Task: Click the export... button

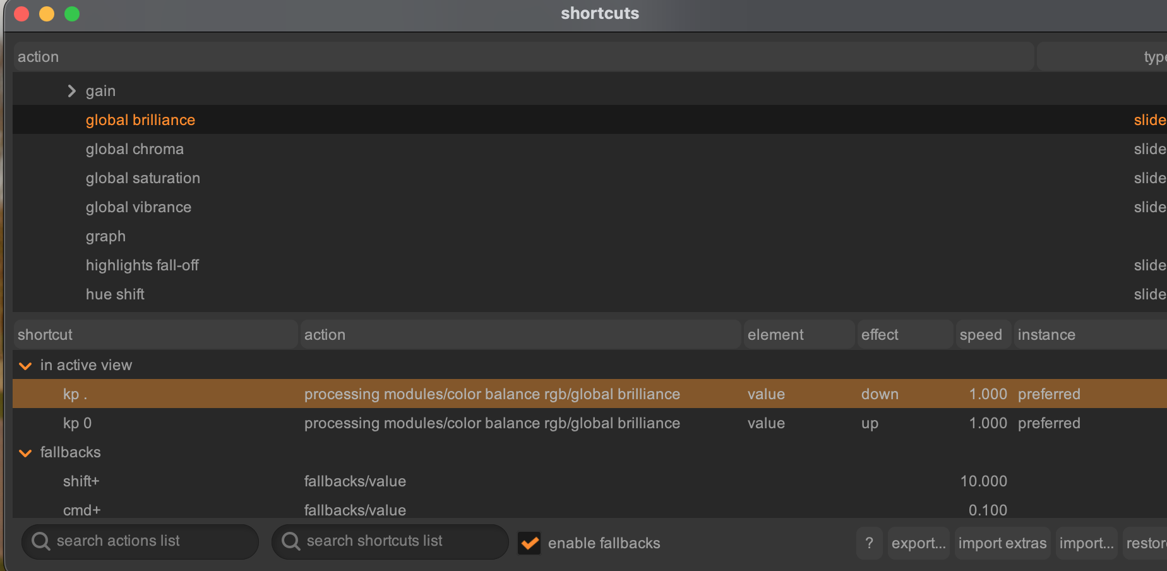Action: tap(918, 543)
